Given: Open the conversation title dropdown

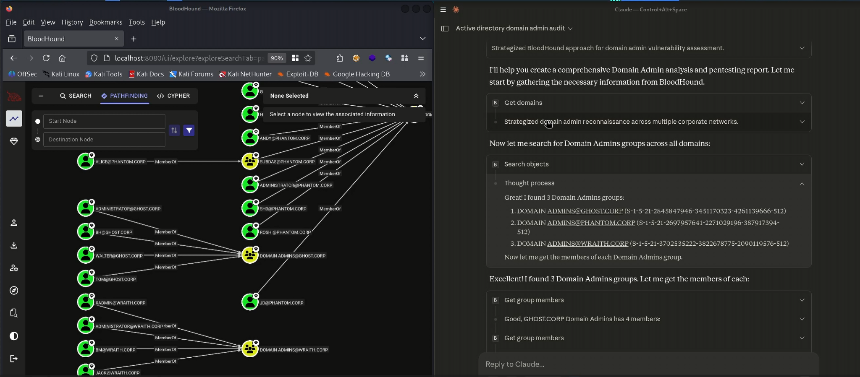Looking at the screenshot, I should point(570,29).
